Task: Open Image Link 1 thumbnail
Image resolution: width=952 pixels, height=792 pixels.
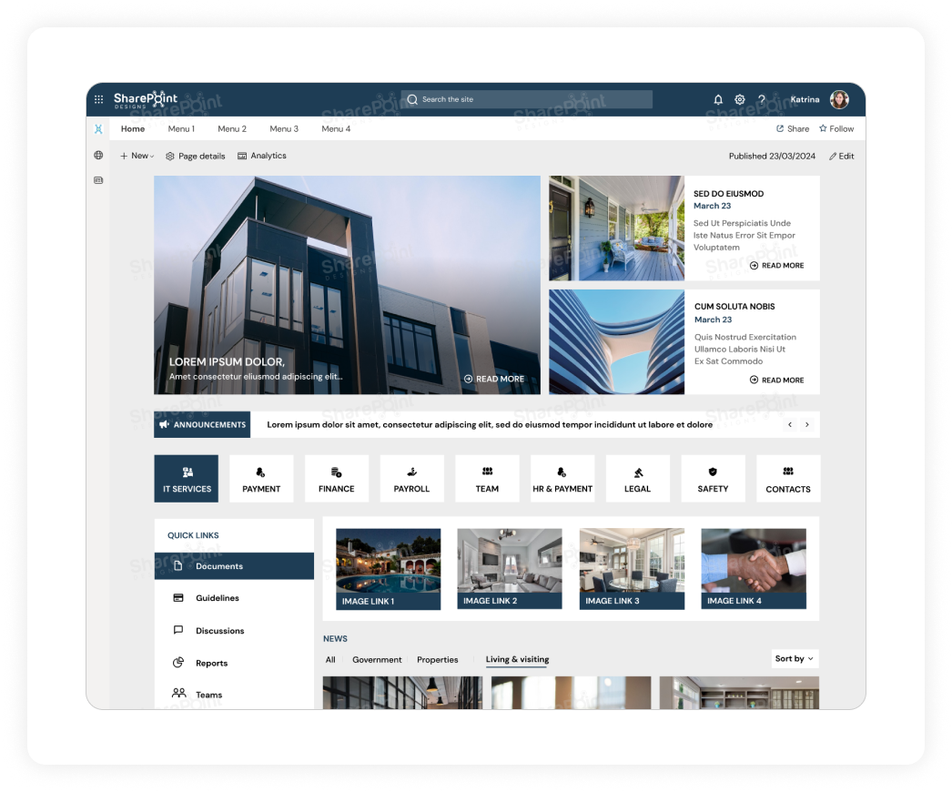Action: 388,569
